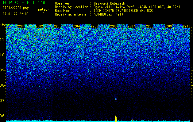Screen dimensions: 193x122
Task: Select the 0.9 frequency axis label
Action: pyautogui.click(x=3, y=70)
